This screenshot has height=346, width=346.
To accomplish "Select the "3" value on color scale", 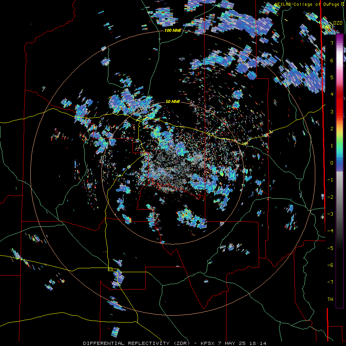I will [x=332, y=111].
